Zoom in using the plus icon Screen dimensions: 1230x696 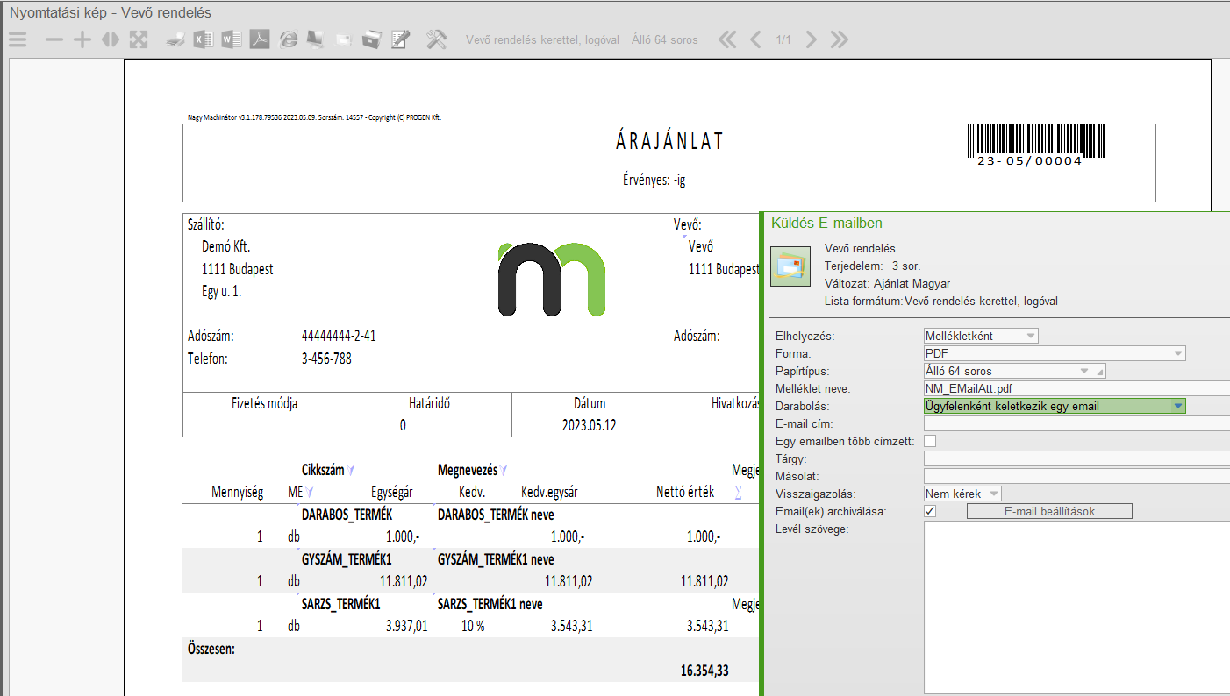click(x=82, y=39)
